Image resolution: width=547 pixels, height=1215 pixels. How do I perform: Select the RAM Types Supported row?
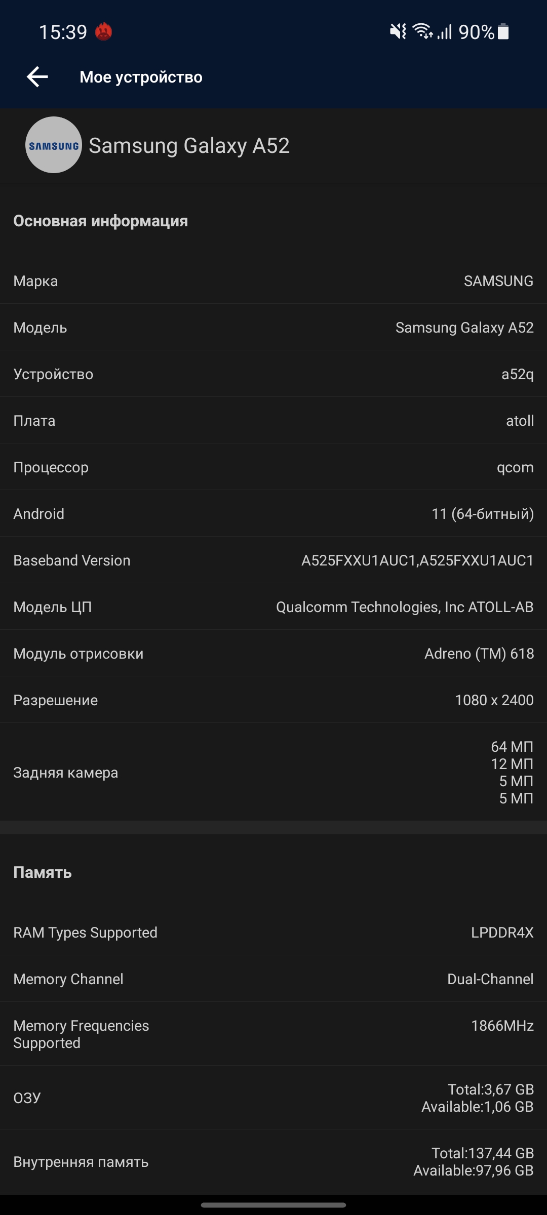coord(273,933)
